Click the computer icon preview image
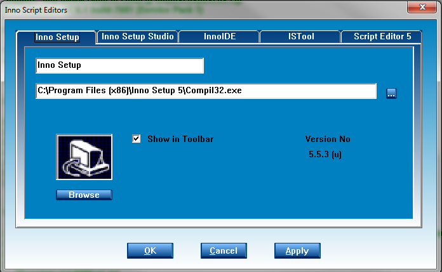The width and height of the screenshot is (442, 272). [84, 157]
